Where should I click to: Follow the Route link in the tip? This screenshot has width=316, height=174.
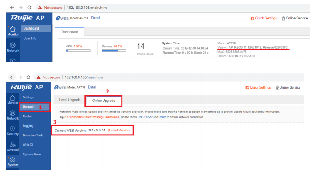[x=162, y=117]
